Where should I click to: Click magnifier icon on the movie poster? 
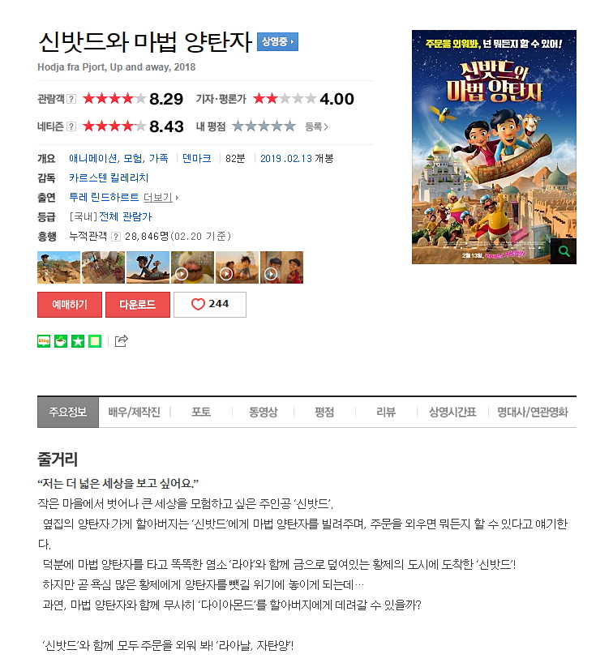564,251
